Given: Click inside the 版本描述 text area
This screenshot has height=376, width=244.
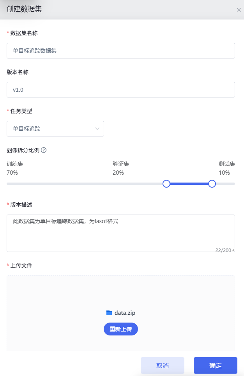Looking at the screenshot, I should [120, 233].
